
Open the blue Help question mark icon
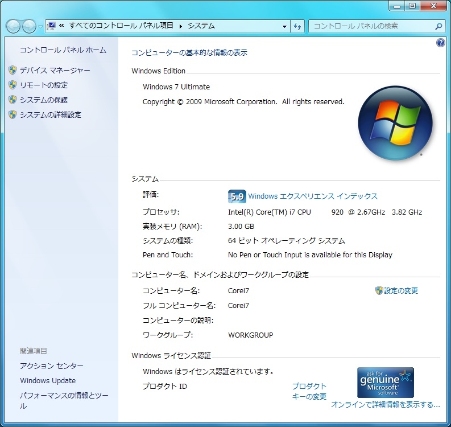(x=440, y=43)
